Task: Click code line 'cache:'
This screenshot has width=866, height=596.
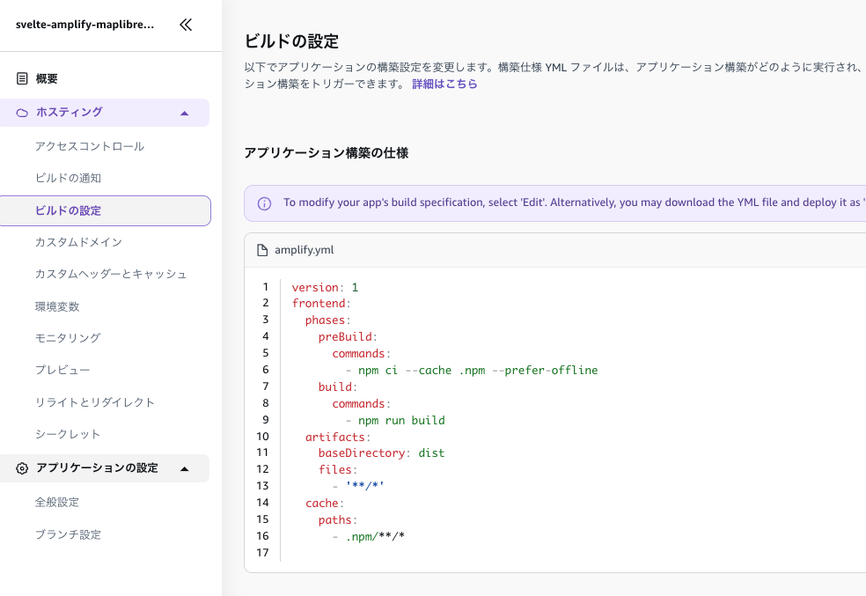Action: (x=324, y=504)
